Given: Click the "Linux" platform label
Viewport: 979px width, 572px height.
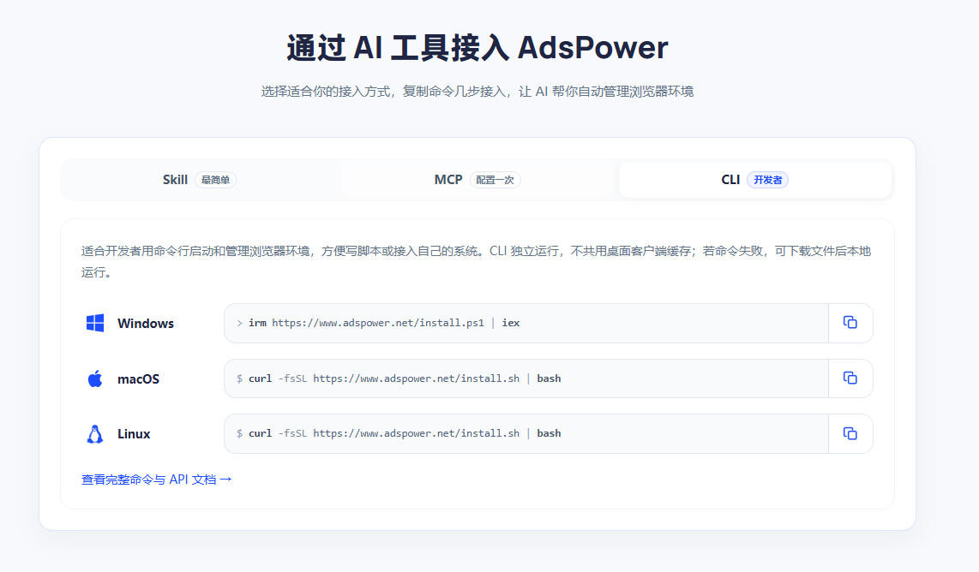Looking at the screenshot, I should point(134,434).
